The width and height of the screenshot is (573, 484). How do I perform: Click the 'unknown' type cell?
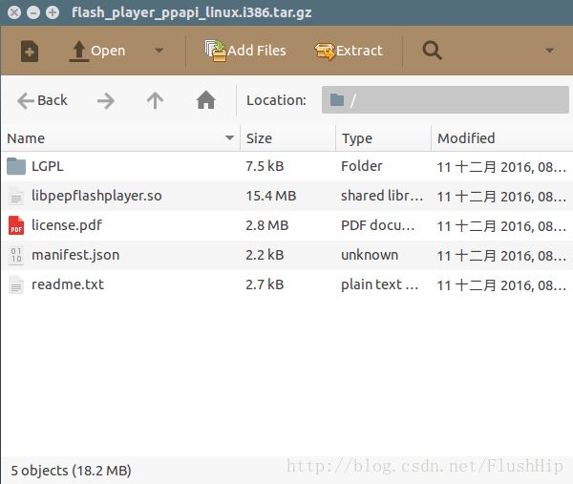(370, 255)
